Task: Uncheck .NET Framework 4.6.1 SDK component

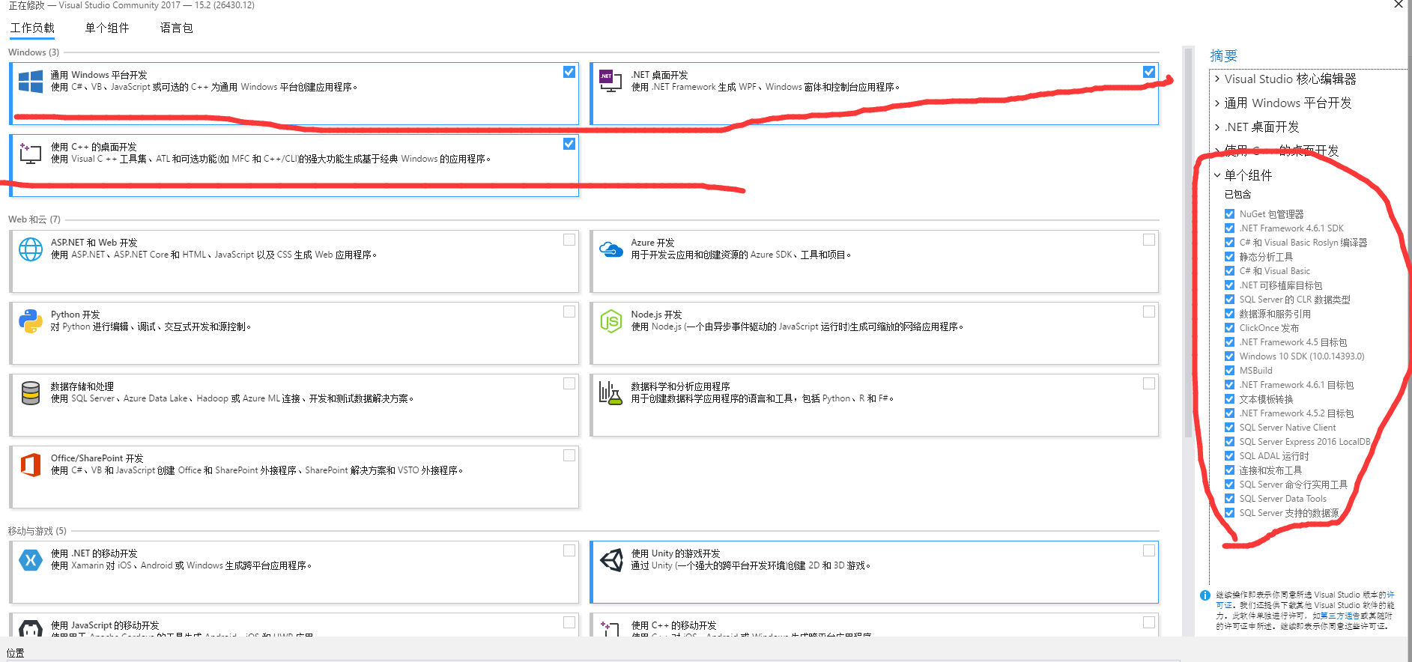Action: (x=1229, y=228)
